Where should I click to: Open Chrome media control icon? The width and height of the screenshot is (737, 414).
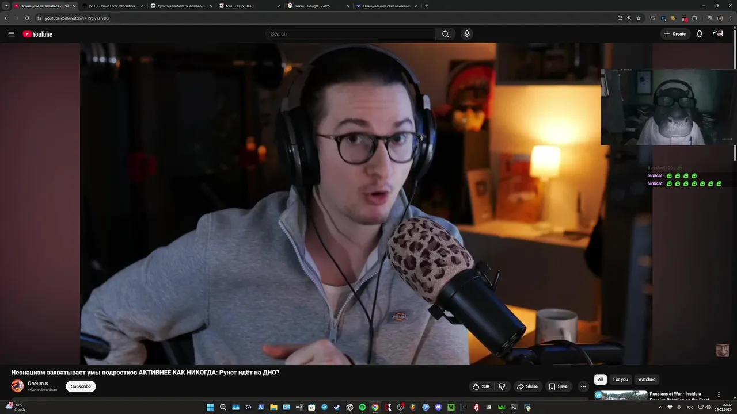click(x=710, y=18)
